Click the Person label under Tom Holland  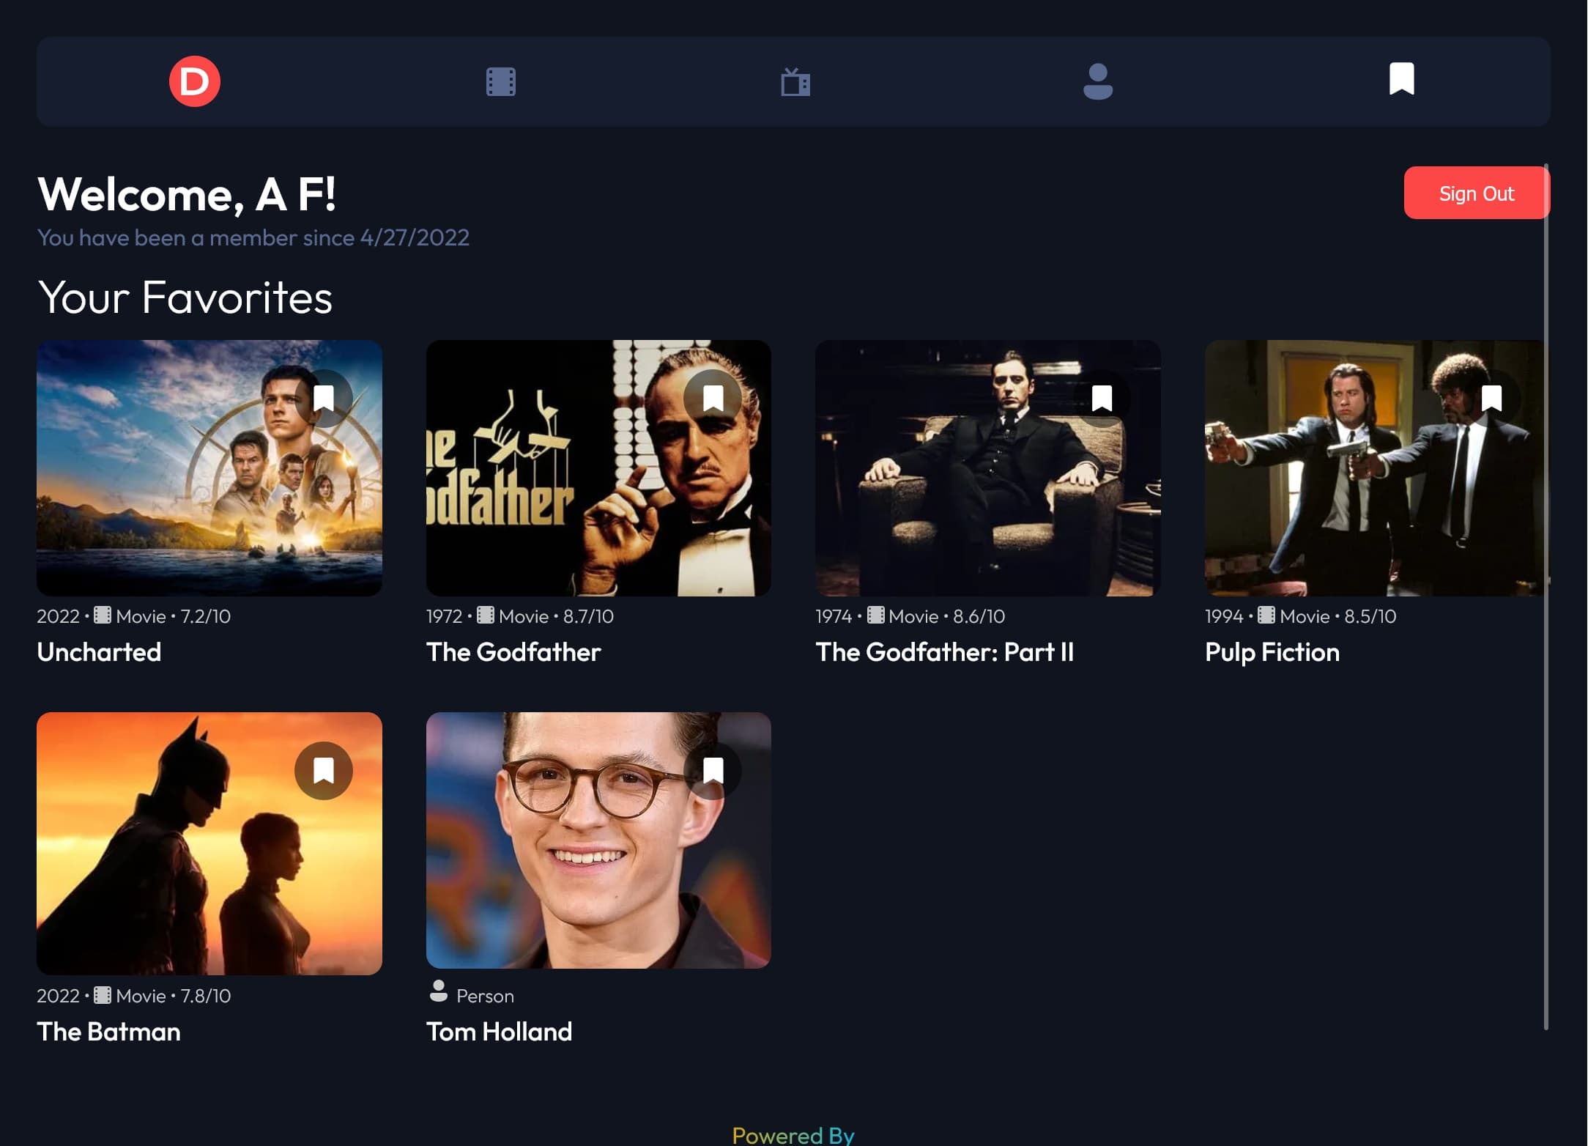tap(485, 996)
